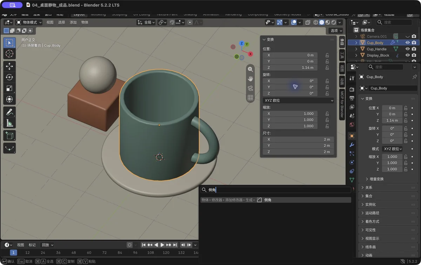Open the 添加 menu in the viewport header
This screenshot has width=421, height=265.
73,22
